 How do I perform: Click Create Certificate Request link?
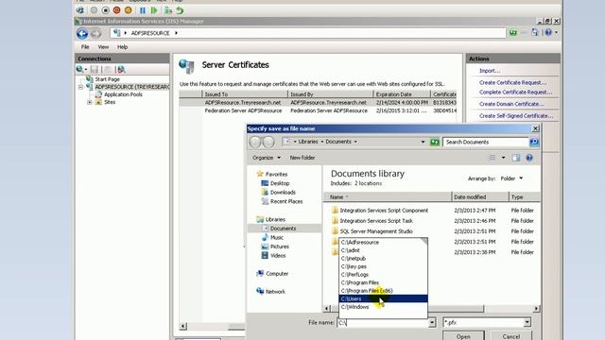click(512, 82)
